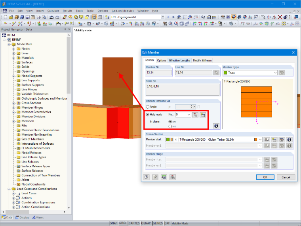Show cross-section info for Member start
Screen dimensions: 301x226
tap(289, 140)
